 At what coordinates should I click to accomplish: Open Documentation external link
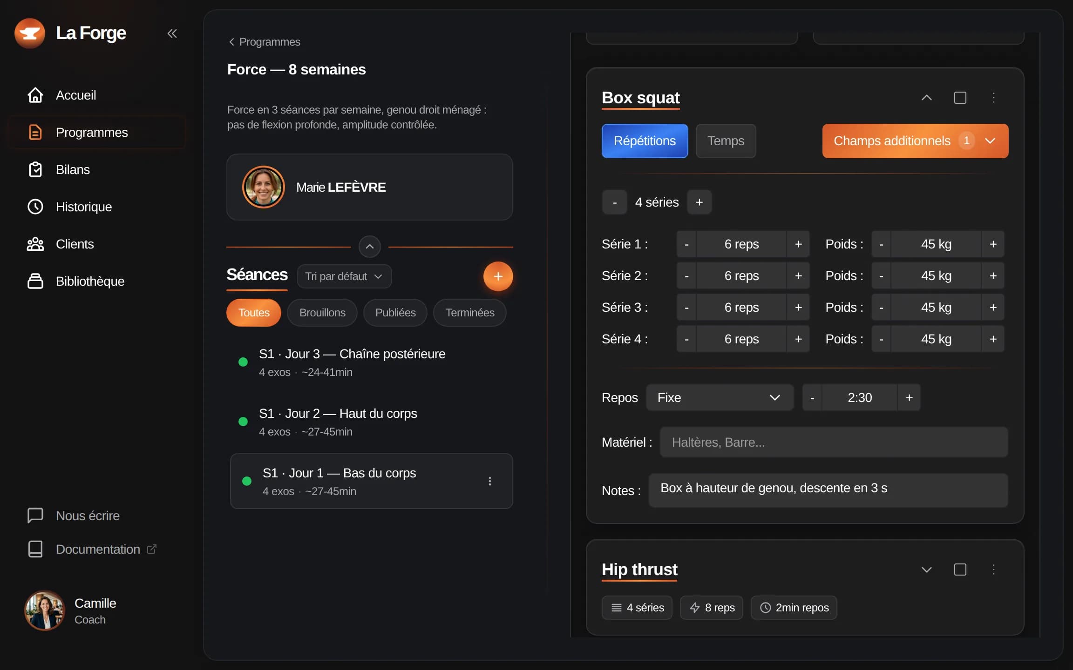click(92, 549)
